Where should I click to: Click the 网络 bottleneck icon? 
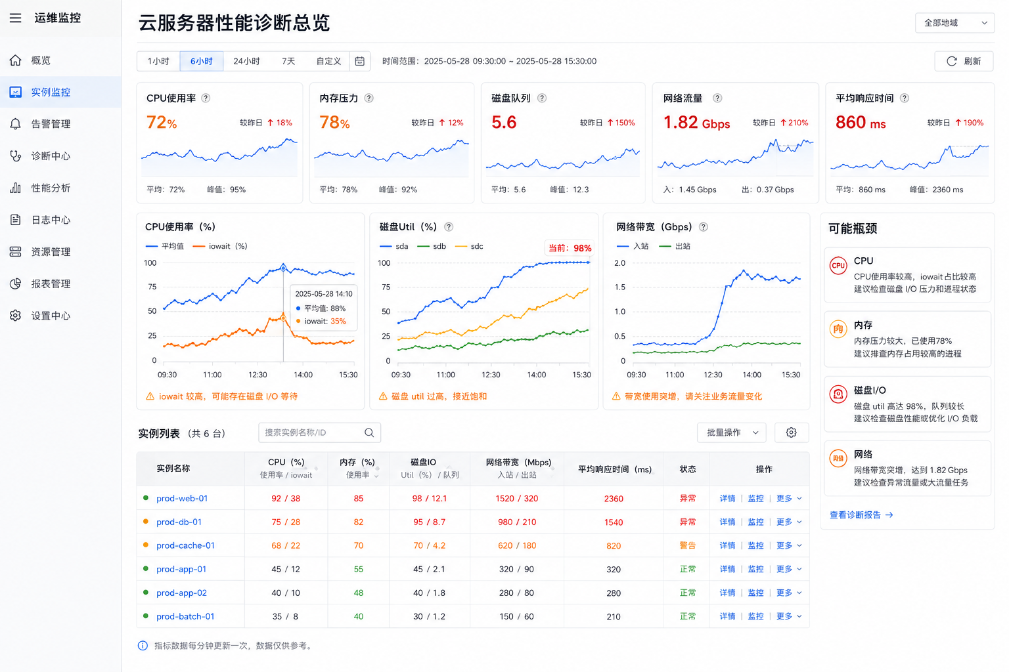[838, 459]
